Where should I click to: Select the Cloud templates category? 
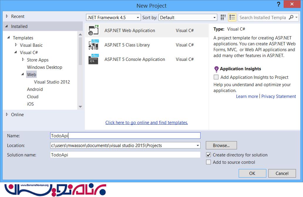33,97
